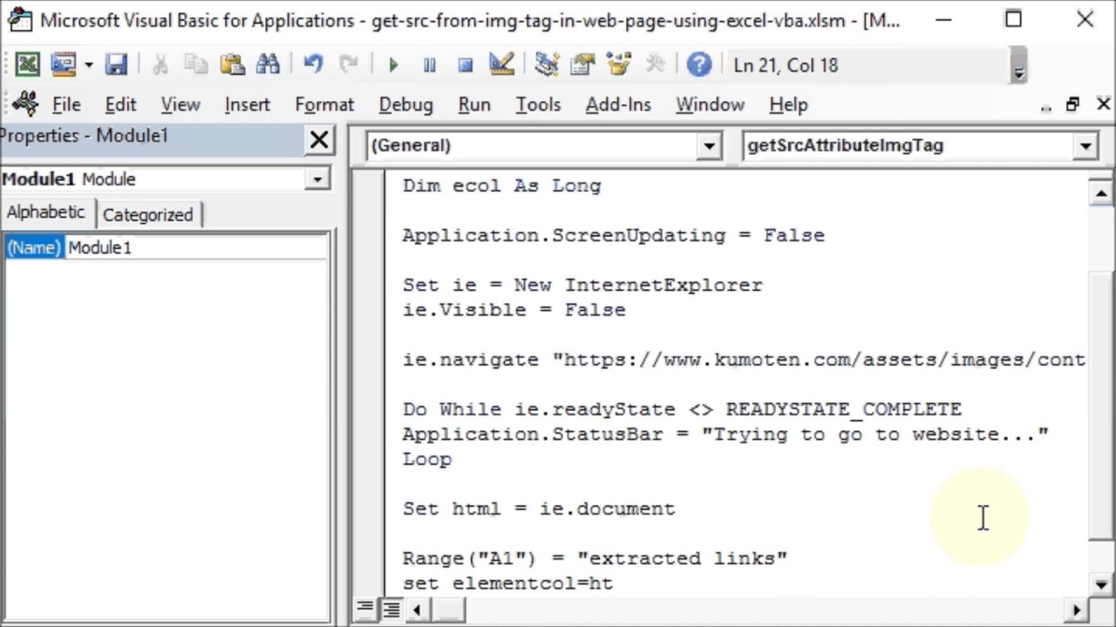Screen dimensions: 1116x627
Task: Click the 'Range("A1")' code line
Action: 595,558
